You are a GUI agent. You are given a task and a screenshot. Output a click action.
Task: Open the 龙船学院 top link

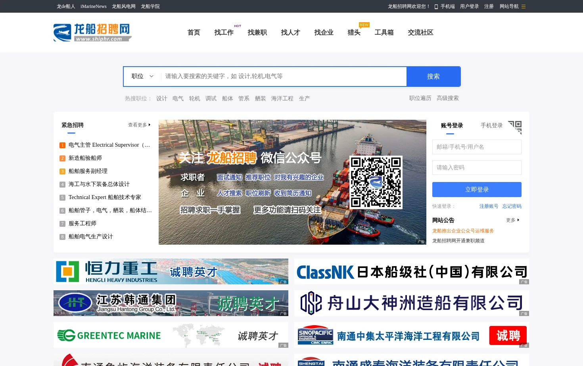click(150, 6)
